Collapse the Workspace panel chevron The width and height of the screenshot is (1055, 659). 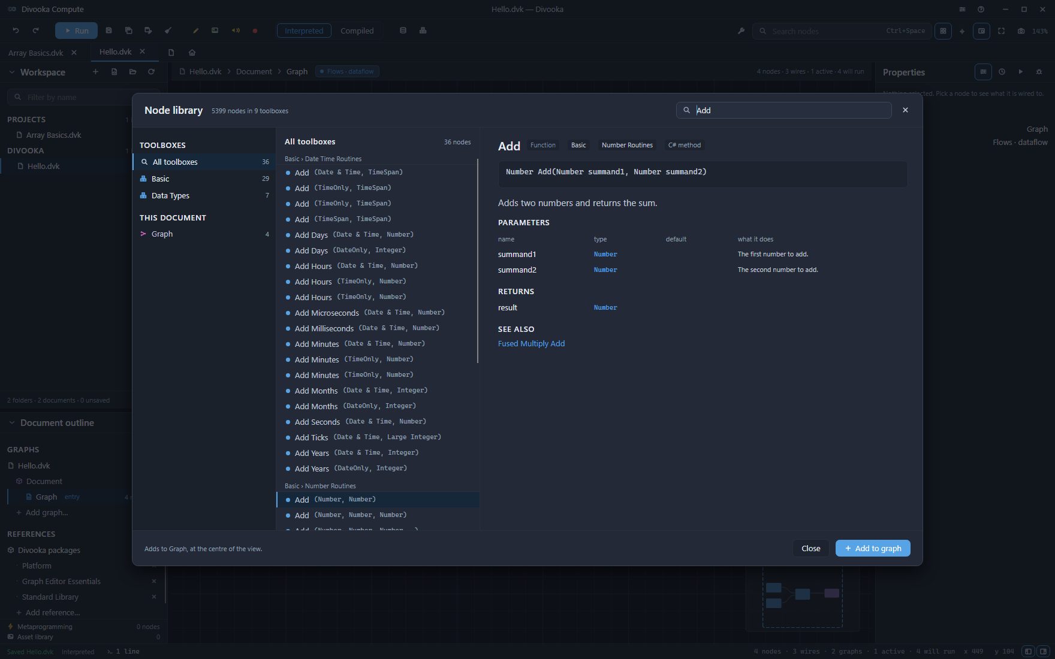pyautogui.click(x=11, y=72)
